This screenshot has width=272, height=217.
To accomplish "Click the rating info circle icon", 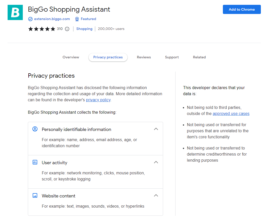I will point(67,29).
